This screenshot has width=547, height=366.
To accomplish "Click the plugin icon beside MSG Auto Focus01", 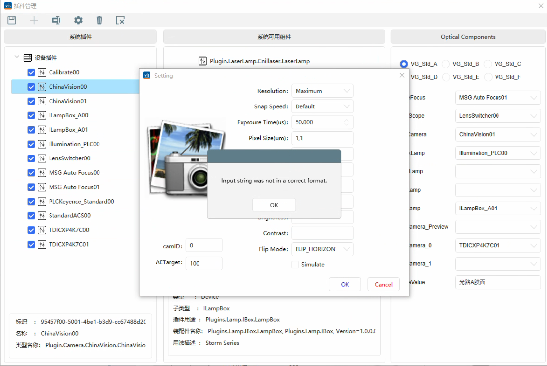I will coord(42,187).
